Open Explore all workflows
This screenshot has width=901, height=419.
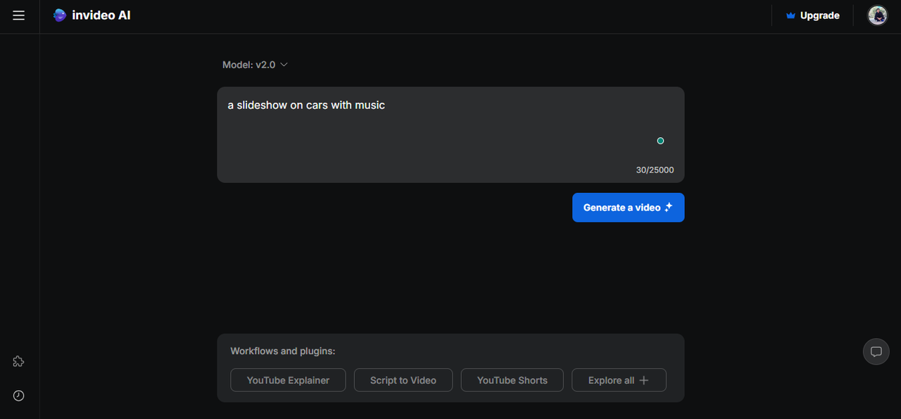coord(611,380)
